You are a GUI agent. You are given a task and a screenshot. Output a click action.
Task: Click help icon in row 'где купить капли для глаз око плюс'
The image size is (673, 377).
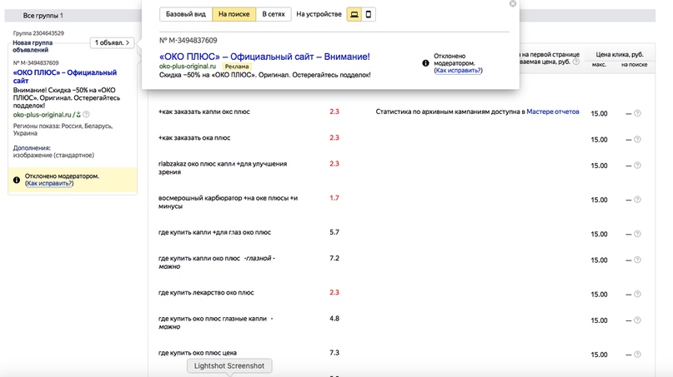(637, 234)
